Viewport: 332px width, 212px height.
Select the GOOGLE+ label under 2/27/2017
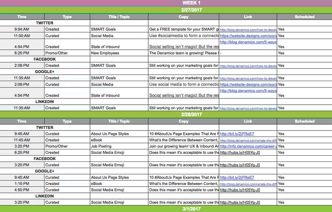coord(45,72)
